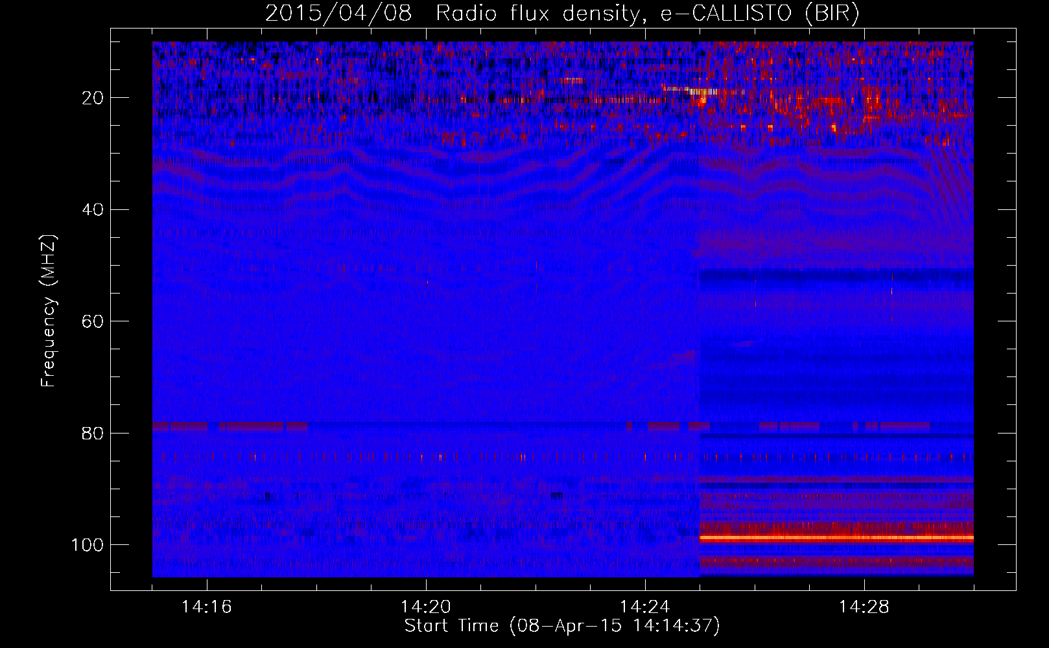Click the '100' frequency tick label
This screenshot has height=648, width=1049.
(x=88, y=545)
